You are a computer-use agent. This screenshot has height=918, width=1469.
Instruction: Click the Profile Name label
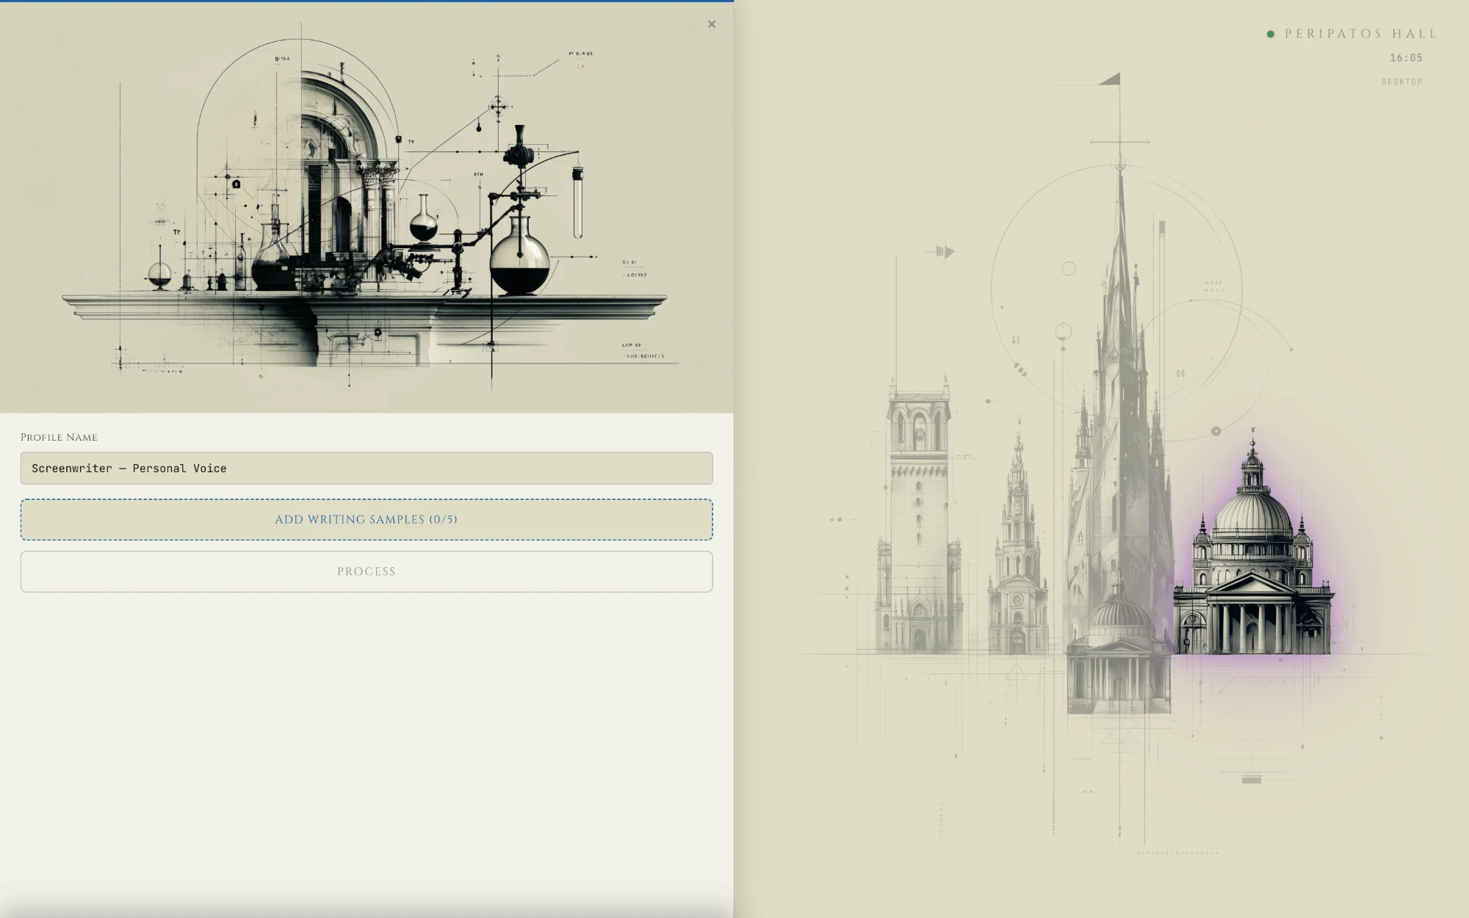[59, 437]
